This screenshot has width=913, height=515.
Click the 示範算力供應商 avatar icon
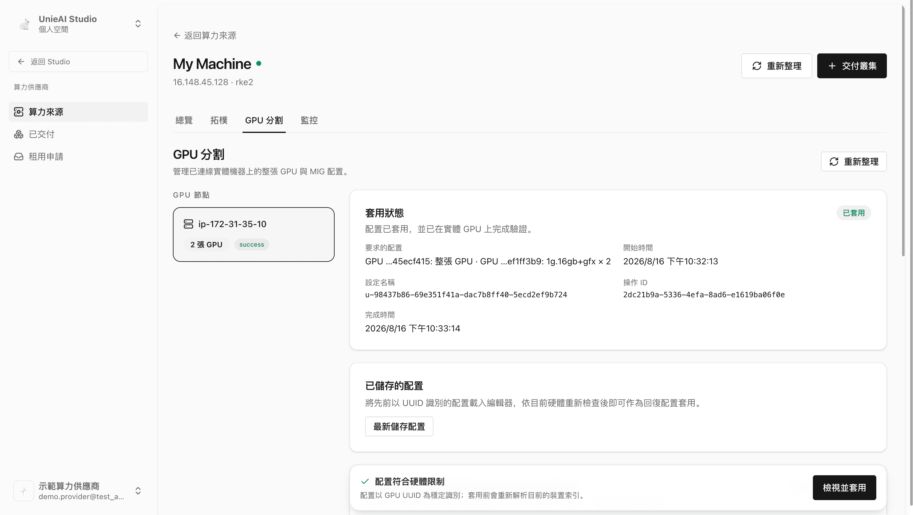[23, 490]
